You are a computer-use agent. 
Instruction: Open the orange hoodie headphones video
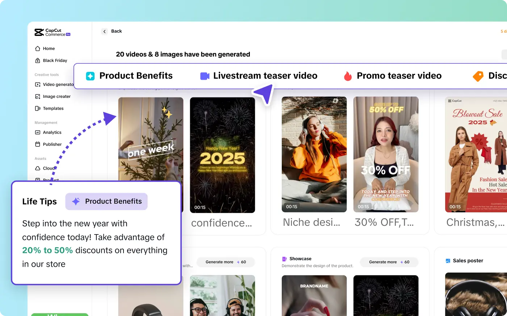[x=314, y=154]
